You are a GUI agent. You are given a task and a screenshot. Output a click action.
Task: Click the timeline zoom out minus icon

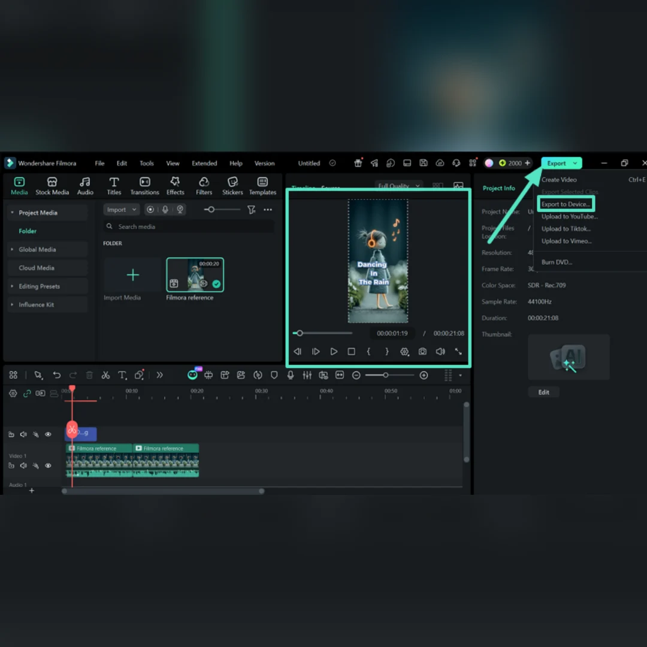356,376
